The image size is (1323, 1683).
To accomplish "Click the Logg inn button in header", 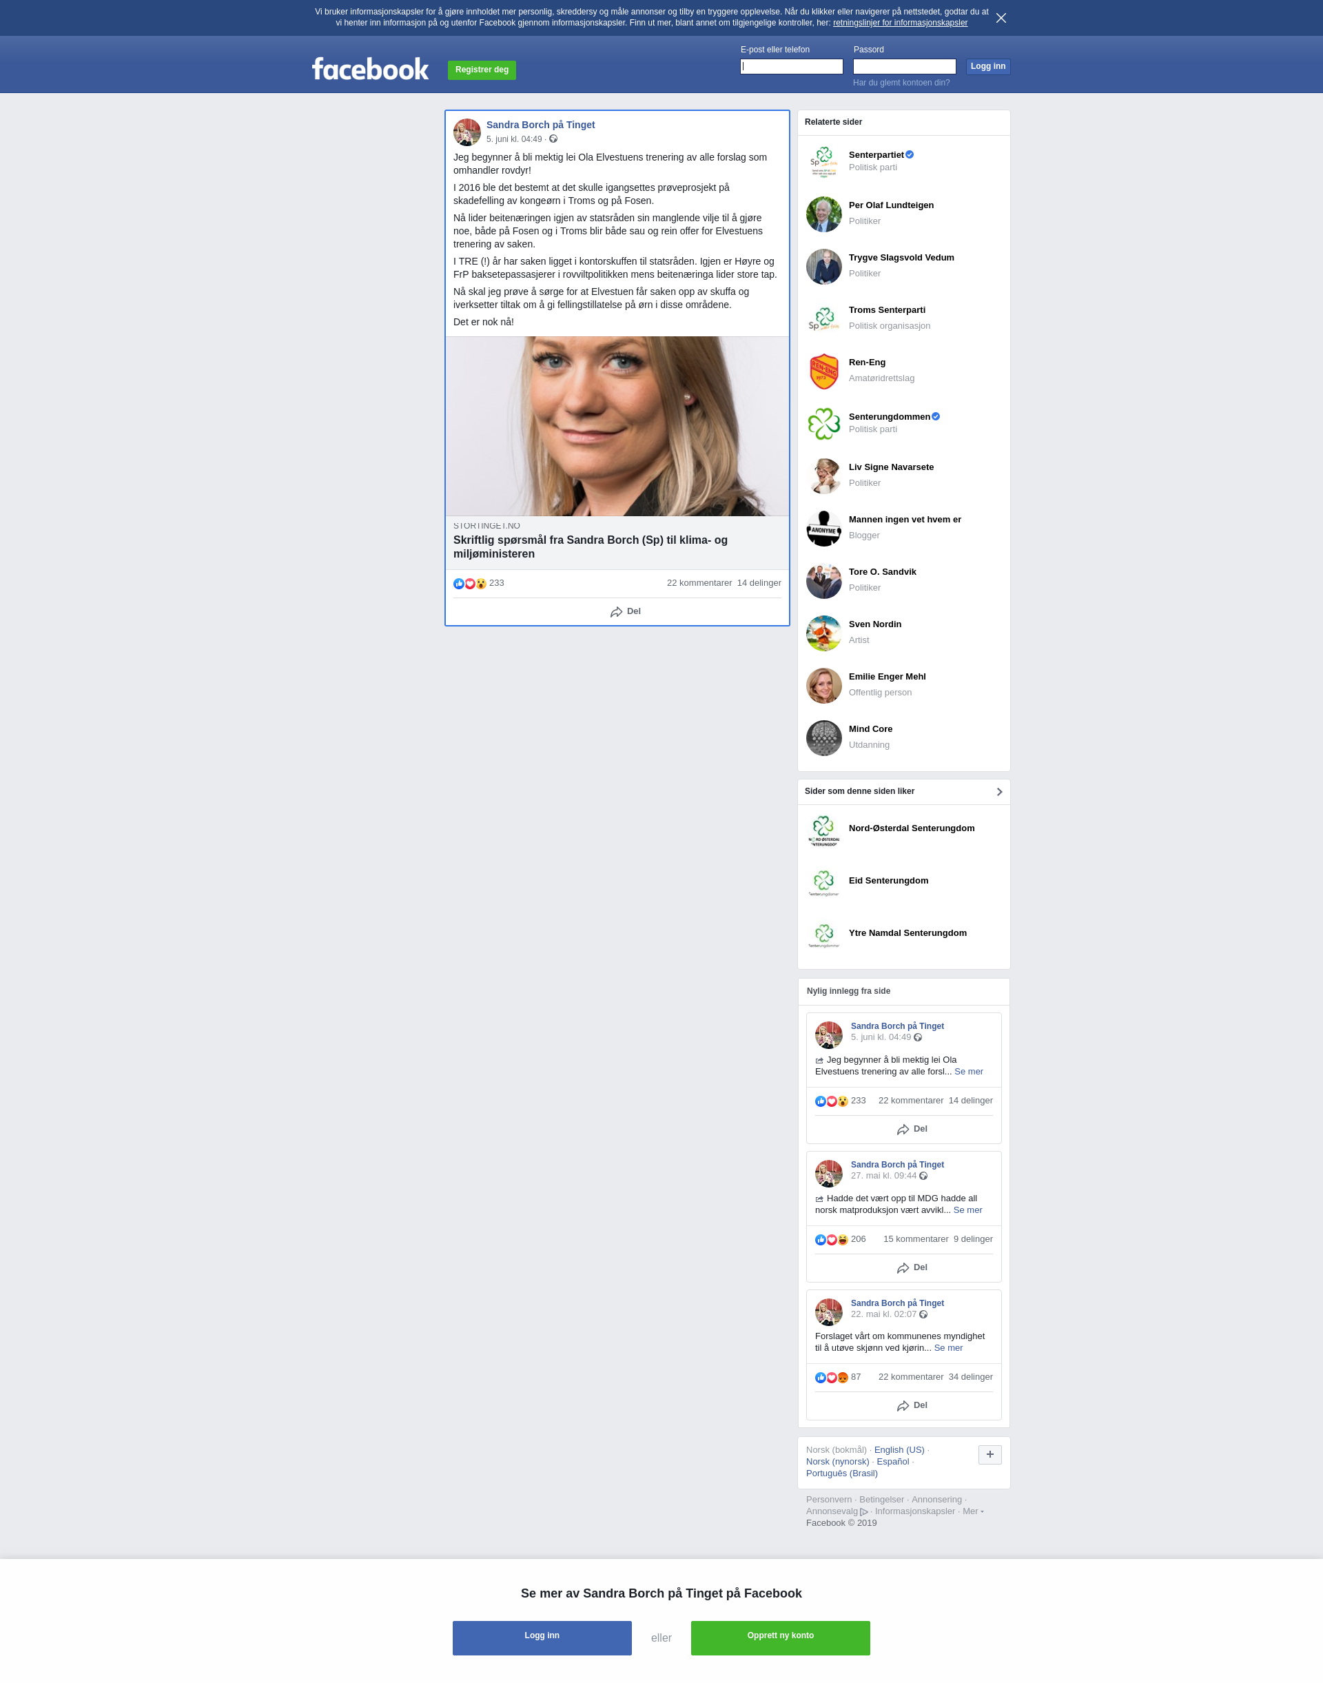I will click(987, 67).
